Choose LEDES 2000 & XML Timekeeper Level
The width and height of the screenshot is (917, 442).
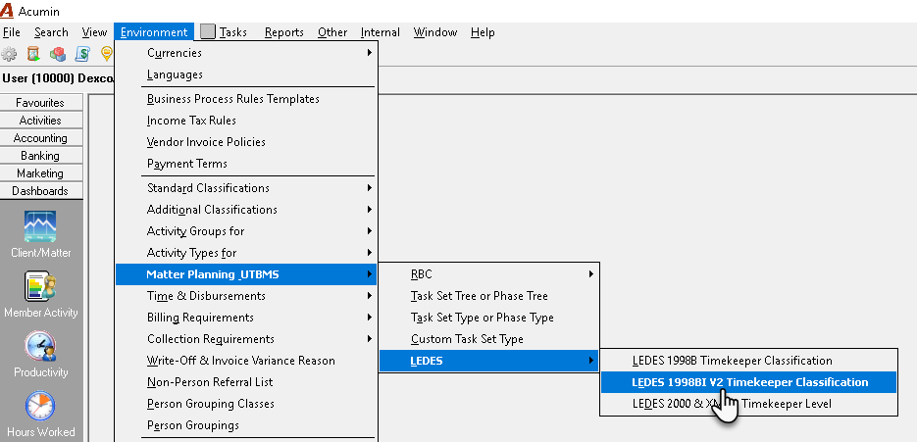[x=748, y=404]
